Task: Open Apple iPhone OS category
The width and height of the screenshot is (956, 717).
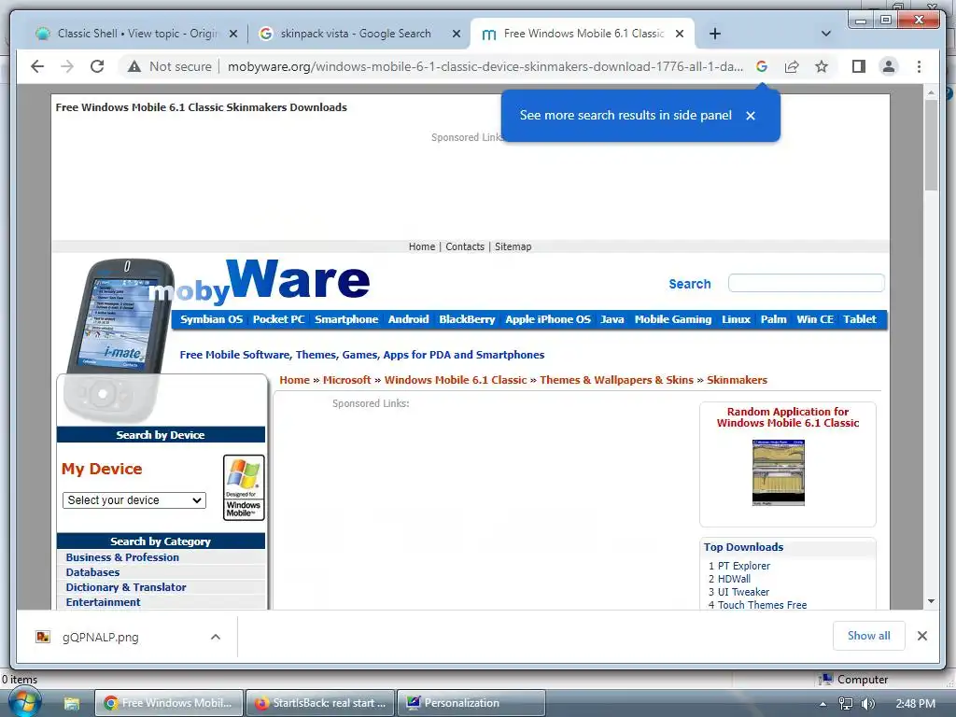Action: tap(548, 319)
